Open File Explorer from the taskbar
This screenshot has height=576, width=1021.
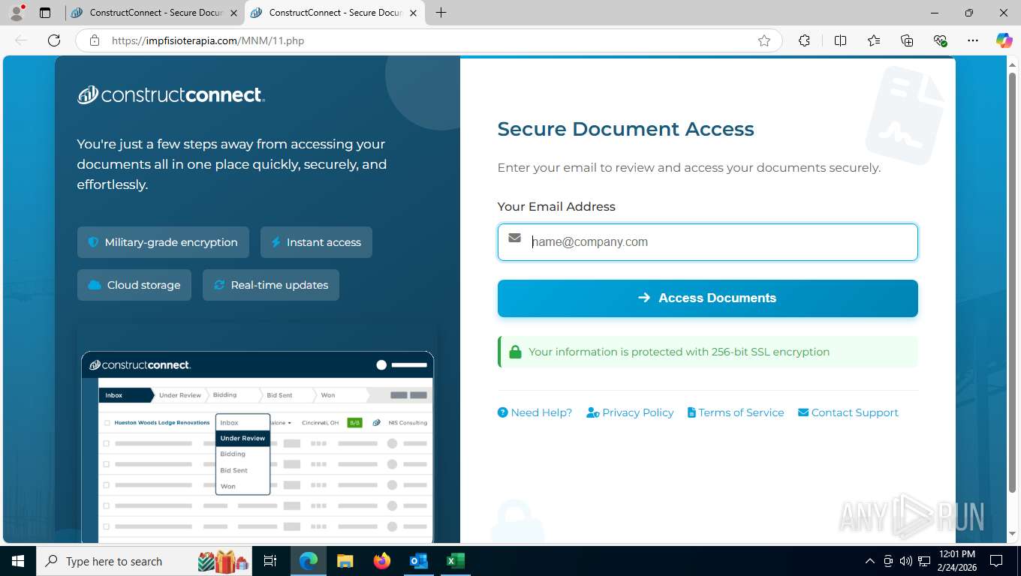click(x=345, y=561)
